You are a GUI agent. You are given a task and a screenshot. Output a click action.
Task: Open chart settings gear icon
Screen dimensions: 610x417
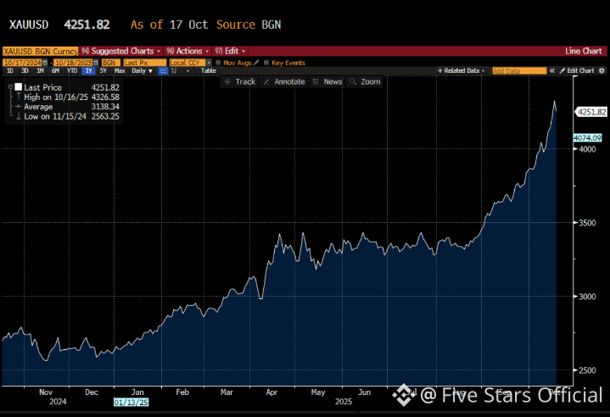[x=602, y=70]
